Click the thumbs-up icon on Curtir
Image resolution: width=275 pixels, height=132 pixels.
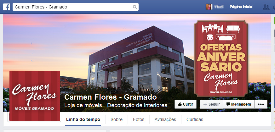[180, 104]
